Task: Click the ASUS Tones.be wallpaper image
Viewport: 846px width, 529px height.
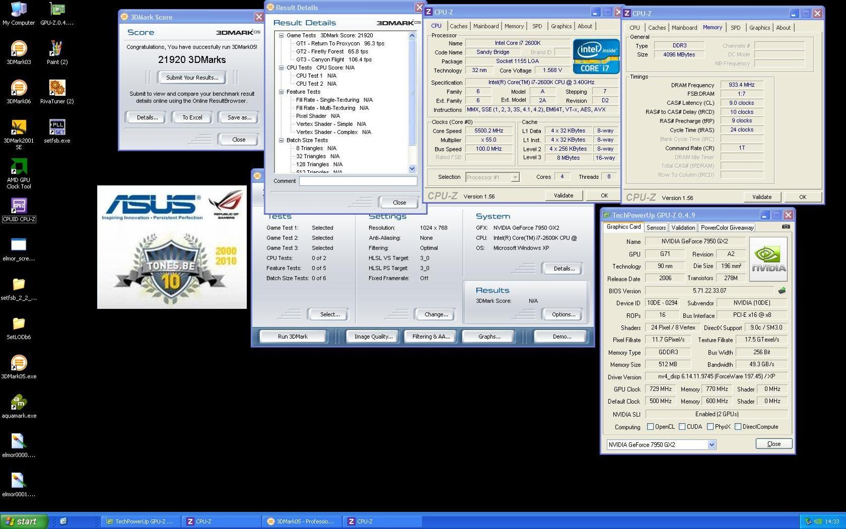Action: point(172,247)
